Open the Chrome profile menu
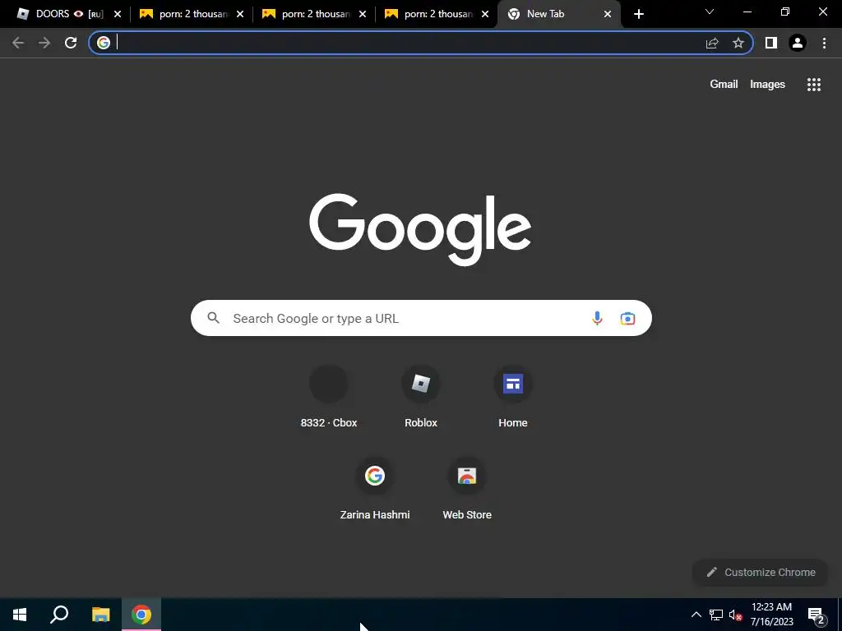The width and height of the screenshot is (842, 631). click(x=798, y=43)
